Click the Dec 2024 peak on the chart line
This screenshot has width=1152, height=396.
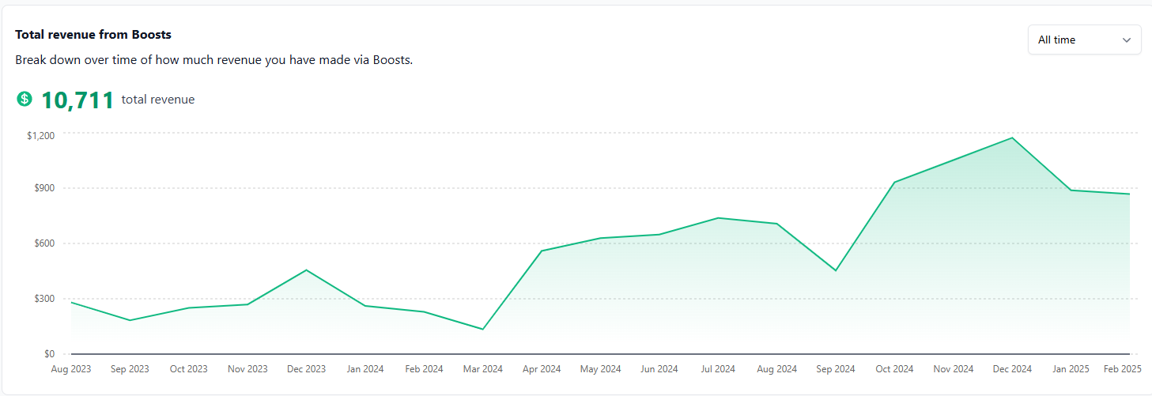[1012, 138]
